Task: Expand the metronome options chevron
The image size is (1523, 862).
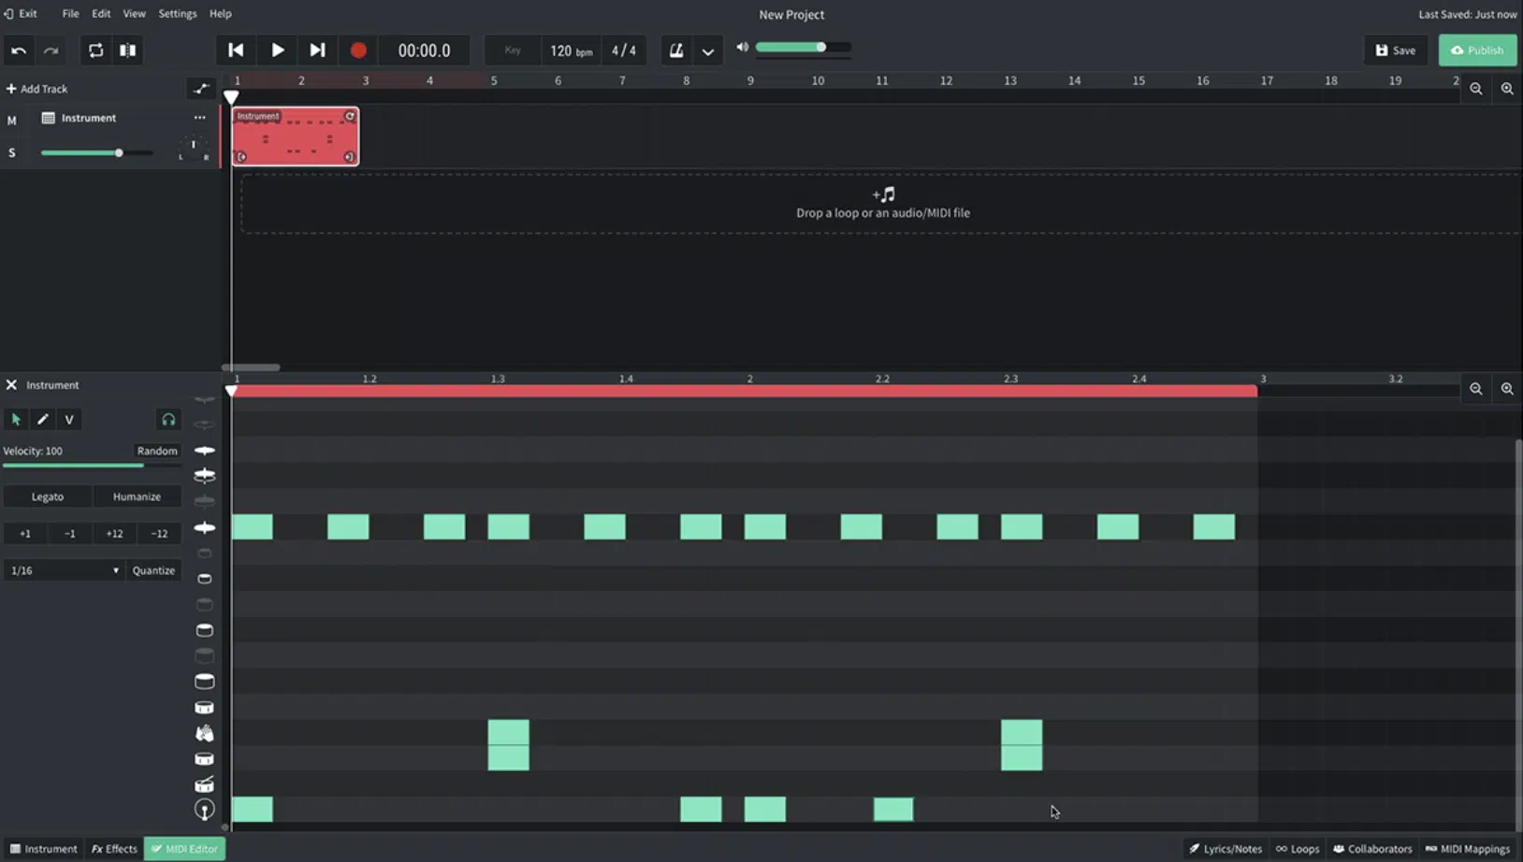Action: pos(708,51)
